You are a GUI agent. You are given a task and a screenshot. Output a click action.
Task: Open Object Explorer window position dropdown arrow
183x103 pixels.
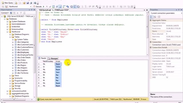coord(29,10)
